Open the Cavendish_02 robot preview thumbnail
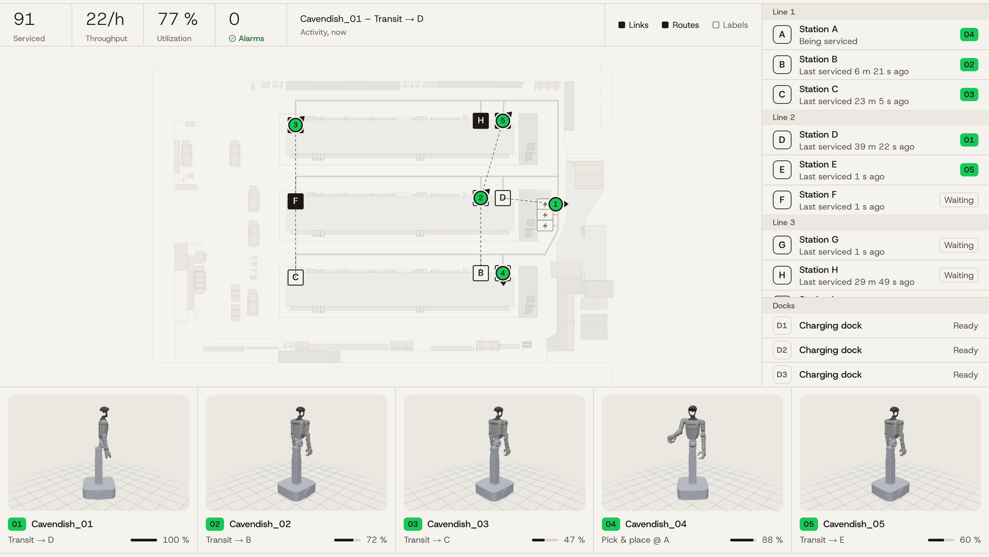Viewport: 989px width, 557px height. pos(296,453)
